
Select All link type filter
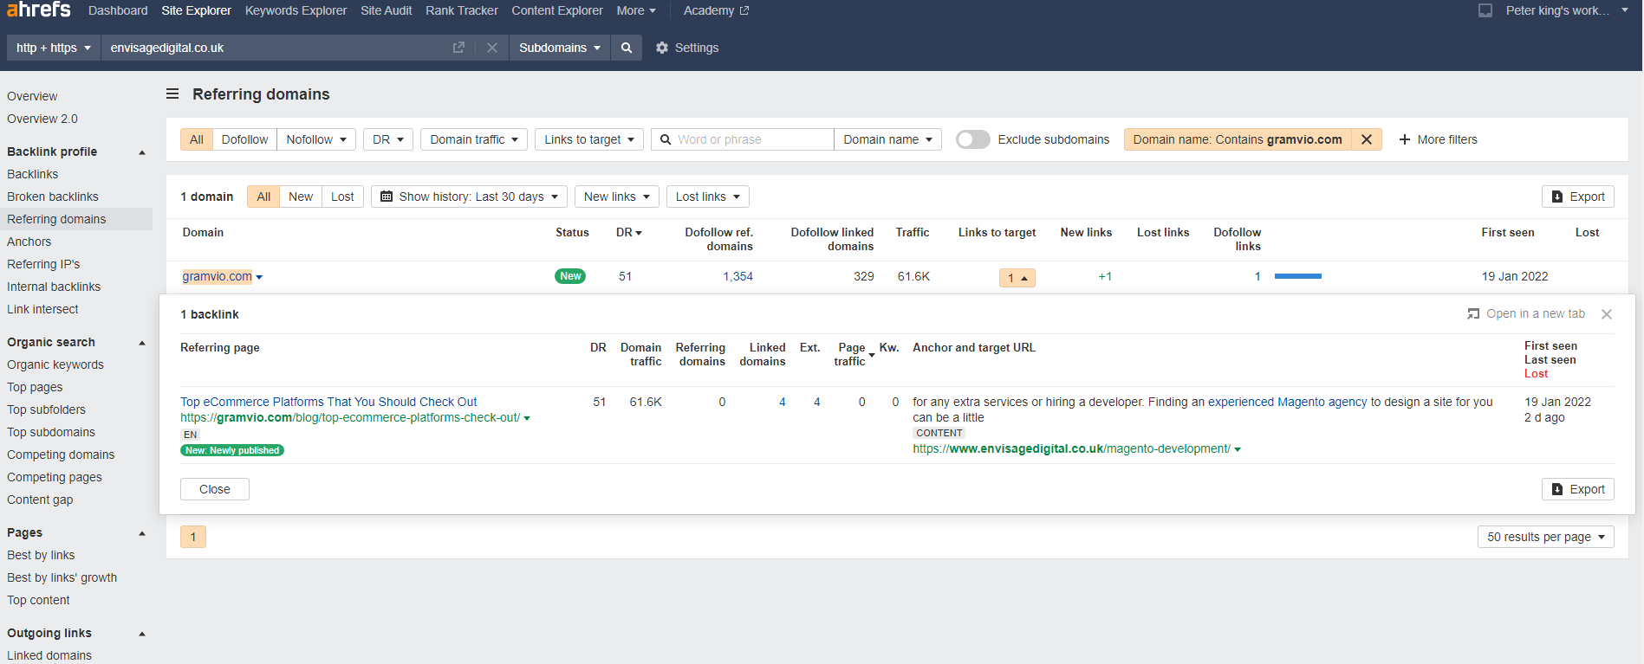pos(197,139)
